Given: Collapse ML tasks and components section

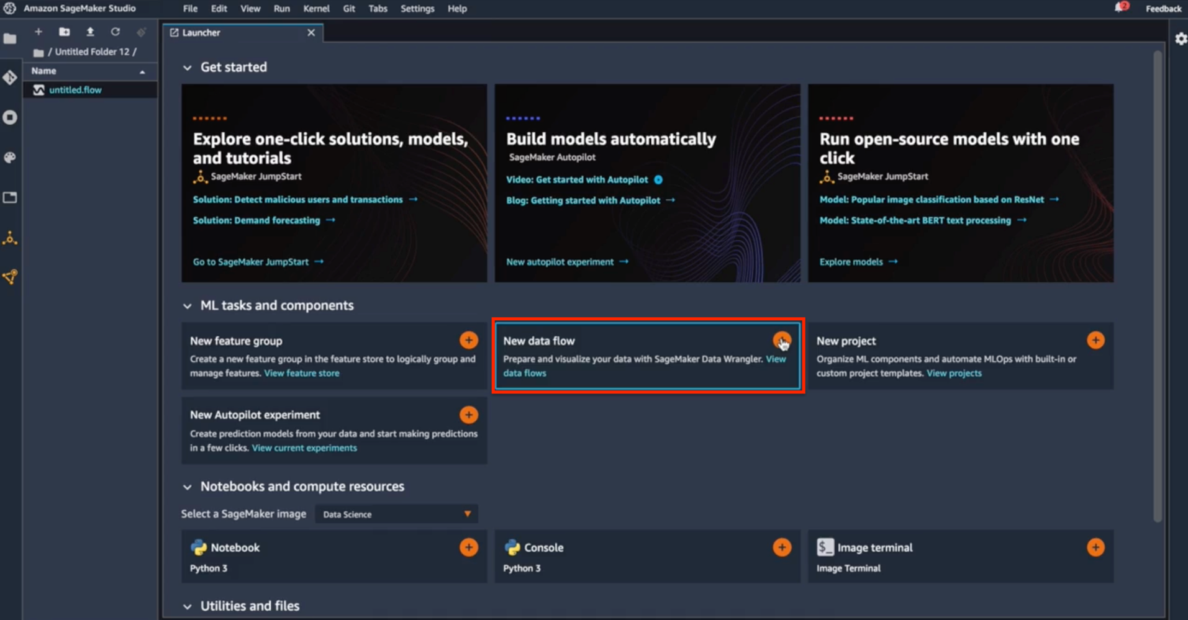Looking at the screenshot, I should coord(187,306).
